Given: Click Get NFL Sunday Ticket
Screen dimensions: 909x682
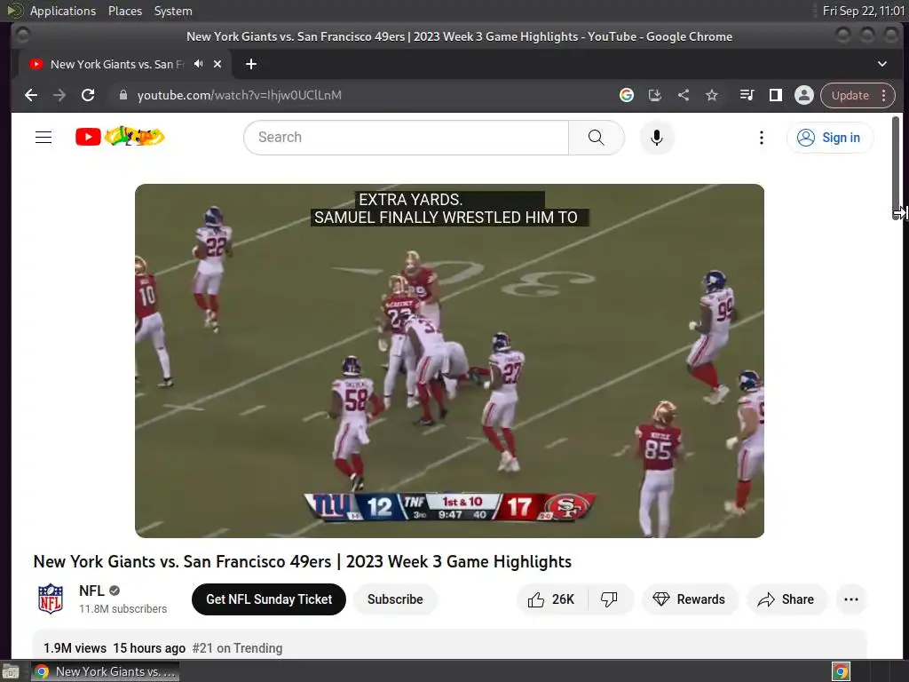Looking at the screenshot, I should [x=269, y=599].
